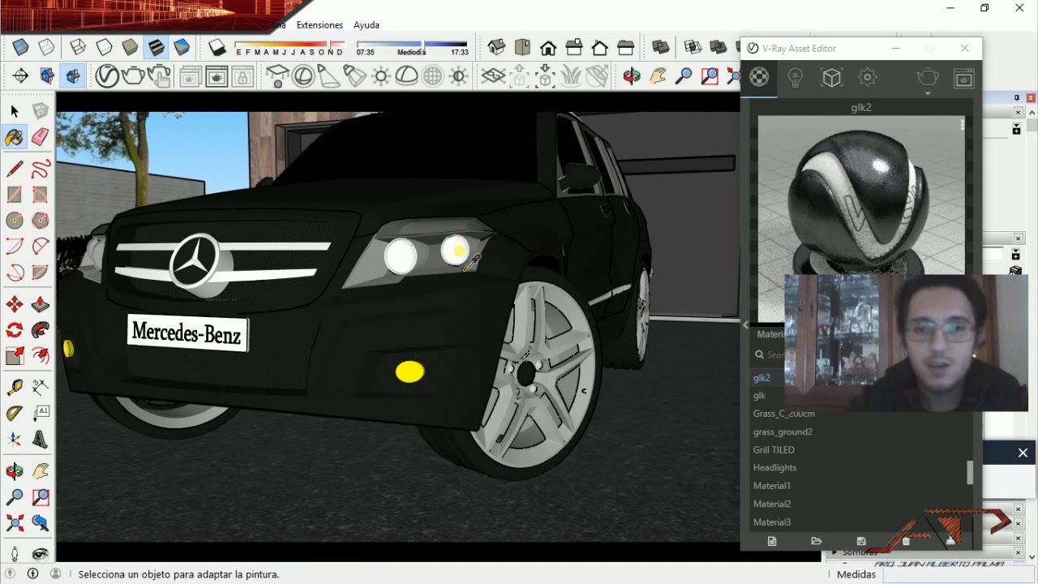Open Materials category in Asset Editor
The image size is (1038, 584).
tap(759, 78)
